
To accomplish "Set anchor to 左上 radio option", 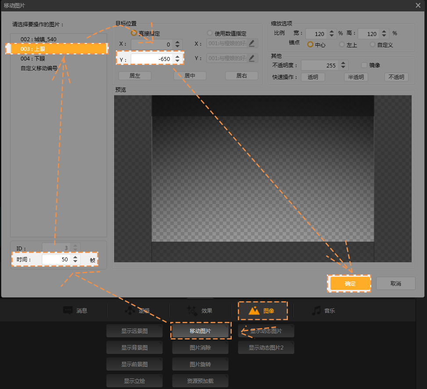I will (342, 44).
